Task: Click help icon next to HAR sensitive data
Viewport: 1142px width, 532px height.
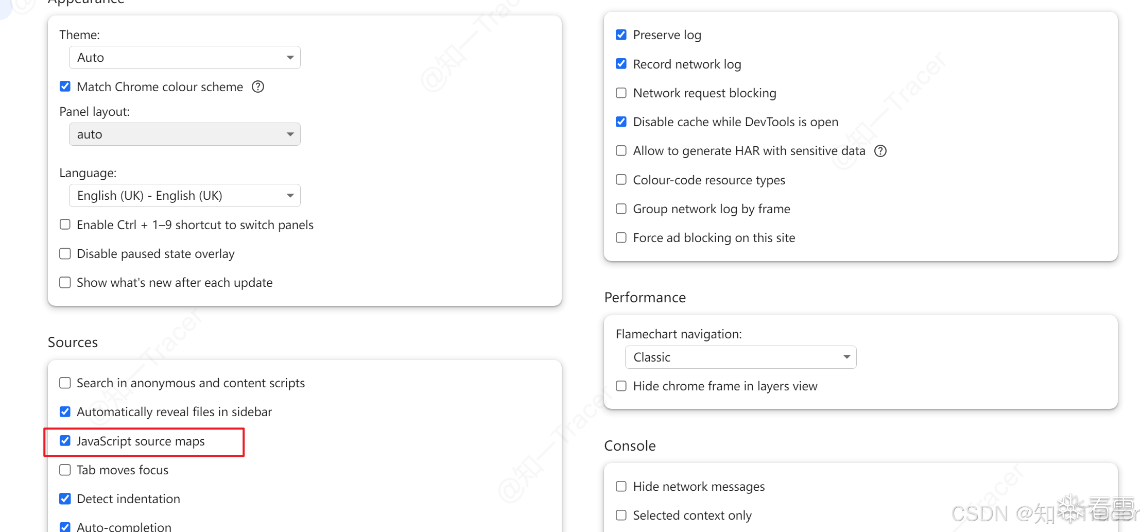Action: coord(880,151)
